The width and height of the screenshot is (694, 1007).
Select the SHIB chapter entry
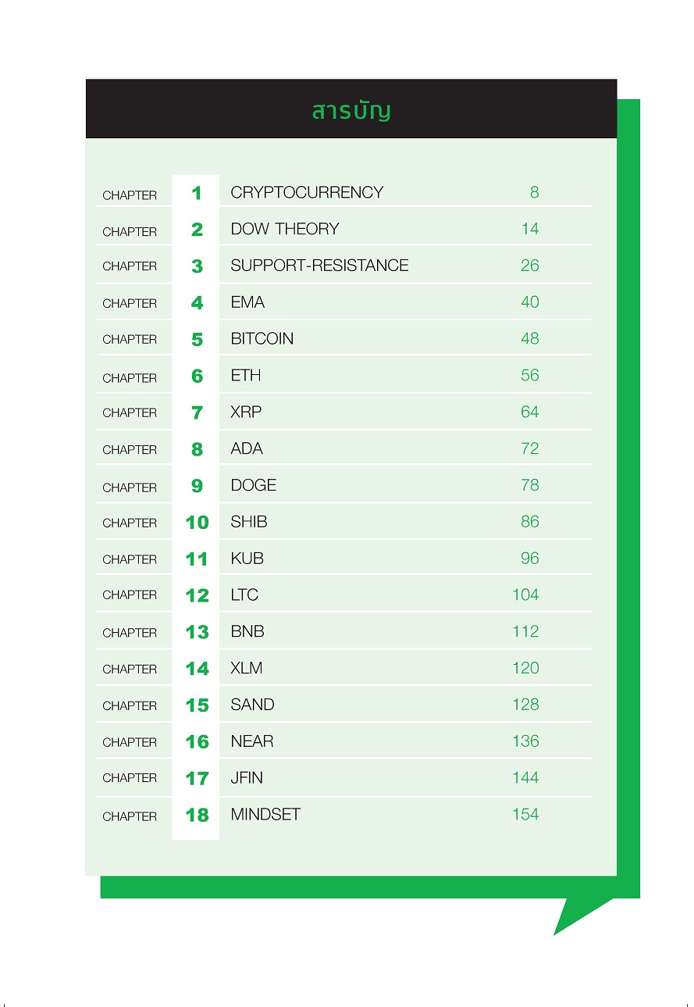(x=249, y=522)
